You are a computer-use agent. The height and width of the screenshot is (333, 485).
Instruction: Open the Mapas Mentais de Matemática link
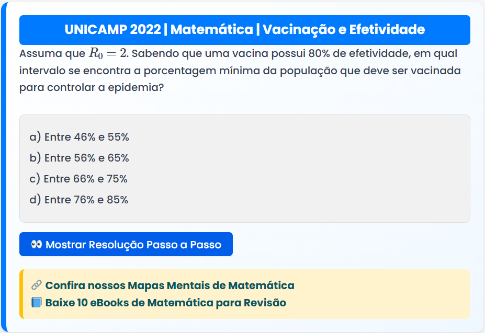coord(170,285)
